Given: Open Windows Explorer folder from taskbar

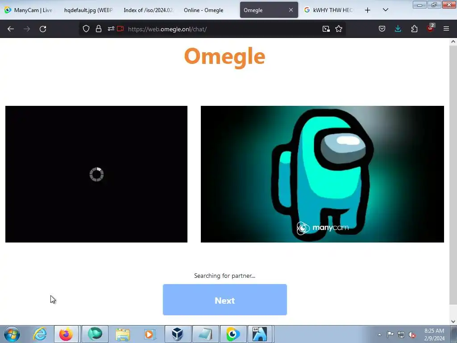Looking at the screenshot, I should coord(123,334).
